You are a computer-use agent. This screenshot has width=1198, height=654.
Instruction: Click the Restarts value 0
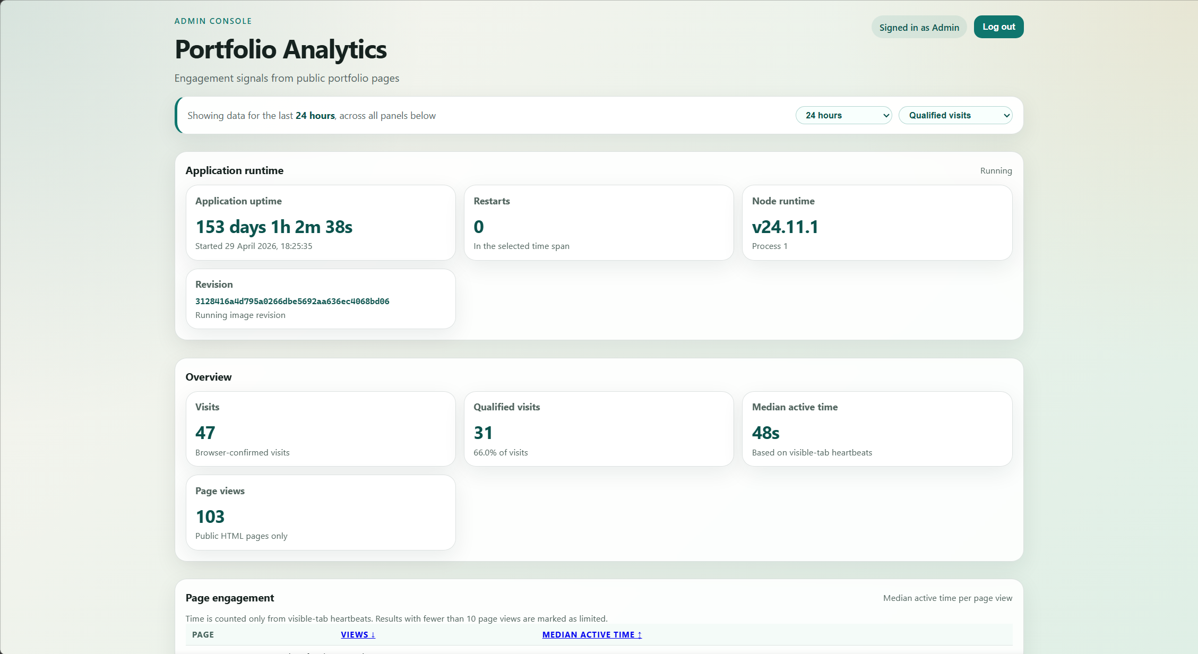pos(478,227)
